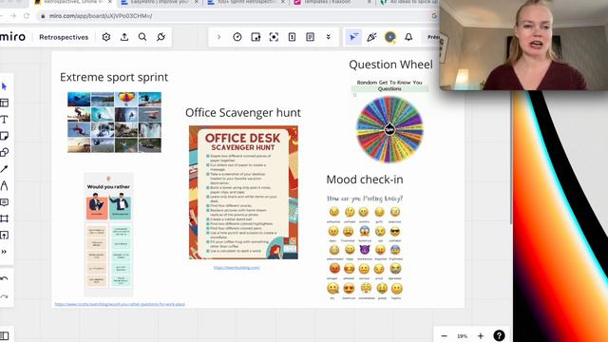Open board settings gear icon
This screenshot has height=342, width=608.
[106, 37]
